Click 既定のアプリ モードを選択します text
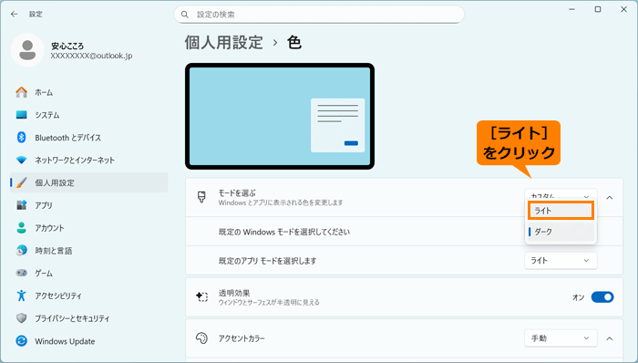The width and height of the screenshot is (638, 363). [x=267, y=261]
